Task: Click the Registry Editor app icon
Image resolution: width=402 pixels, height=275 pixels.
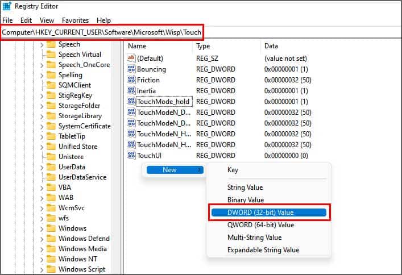Action: pos(7,6)
